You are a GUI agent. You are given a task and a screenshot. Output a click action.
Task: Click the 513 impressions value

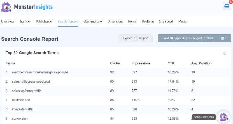(134, 82)
